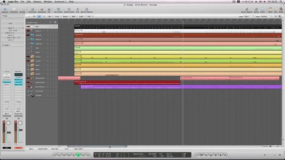Open the Screenset 1 menu

60,2
